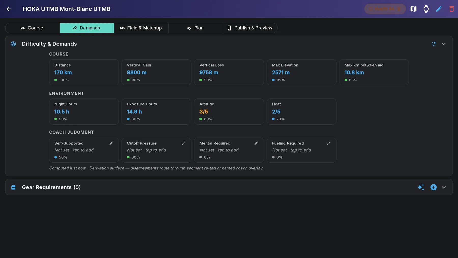Collapse the Difficulty & Demands section
The width and height of the screenshot is (458, 258).
[444, 44]
